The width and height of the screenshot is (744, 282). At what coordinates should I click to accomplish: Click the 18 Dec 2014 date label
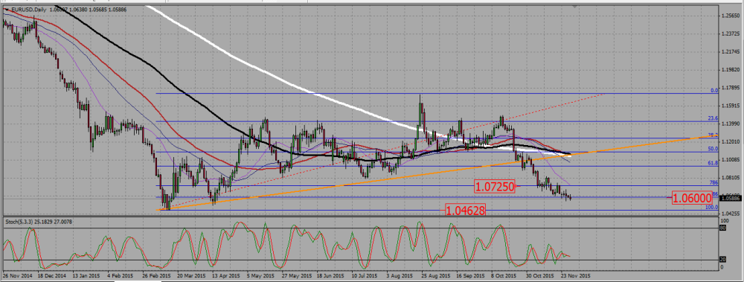coord(52,275)
